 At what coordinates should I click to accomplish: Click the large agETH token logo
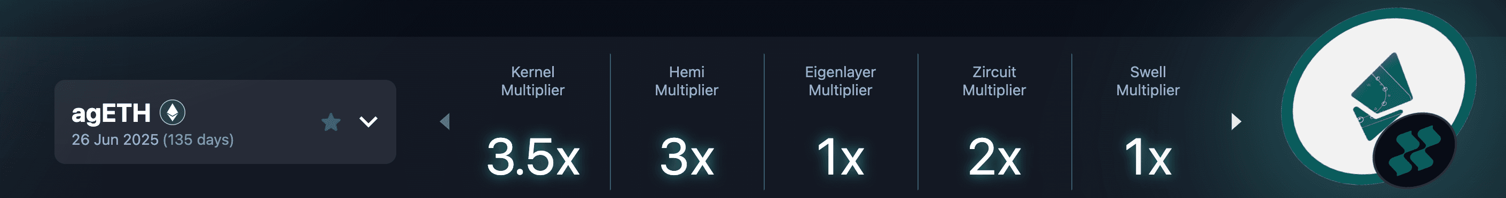1378,97
